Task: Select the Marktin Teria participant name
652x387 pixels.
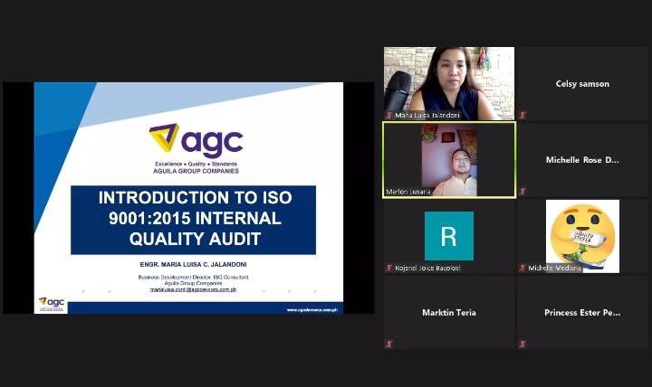Action: [x=448, y=313]
